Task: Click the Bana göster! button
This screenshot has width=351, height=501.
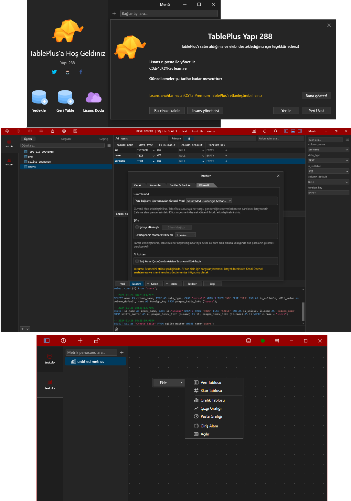Action: 316,96
